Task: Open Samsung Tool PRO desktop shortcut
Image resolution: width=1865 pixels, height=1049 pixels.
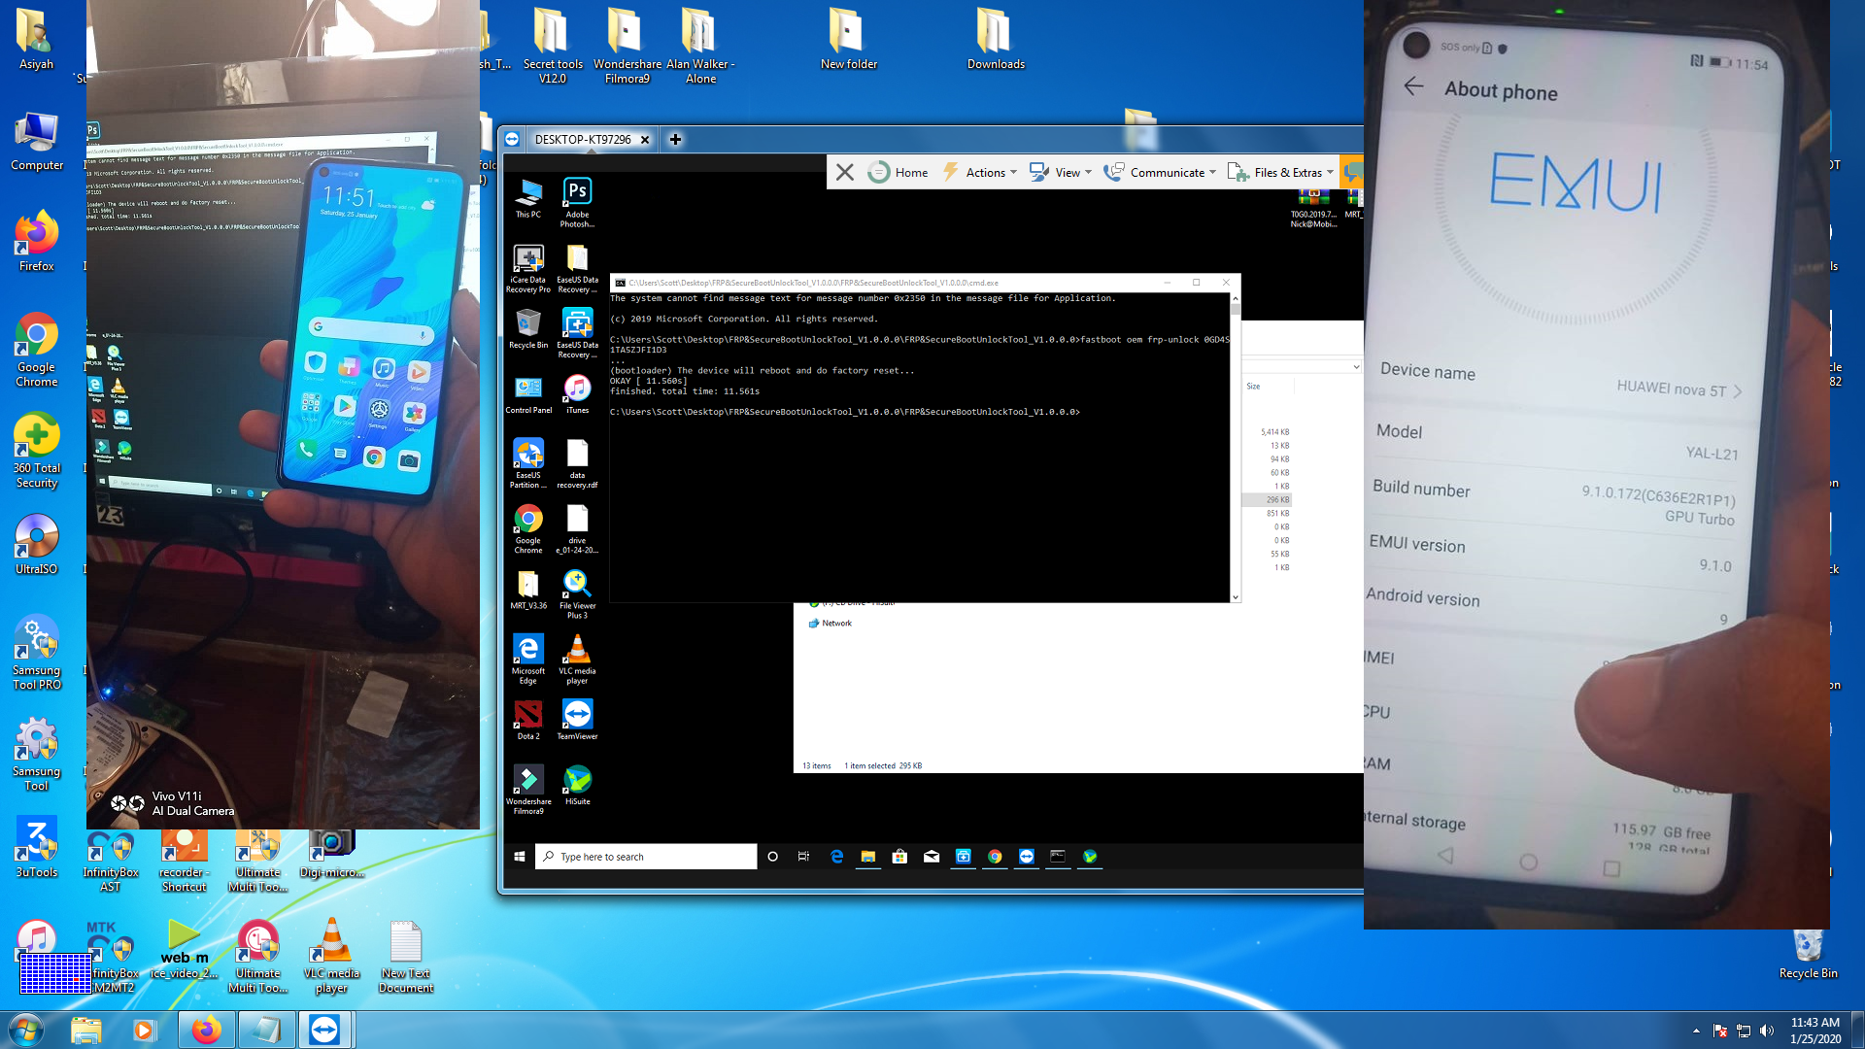Action: click(37, 651)
